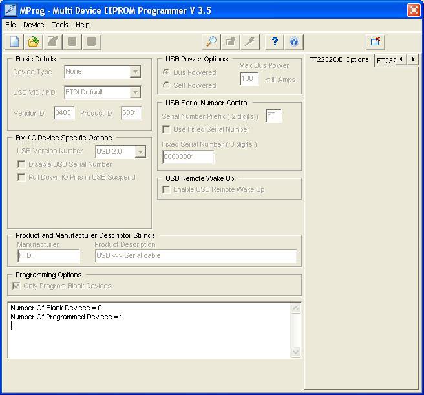Open a saved template with the folder icon
This screenshot has height=395, width=424.
33,42
